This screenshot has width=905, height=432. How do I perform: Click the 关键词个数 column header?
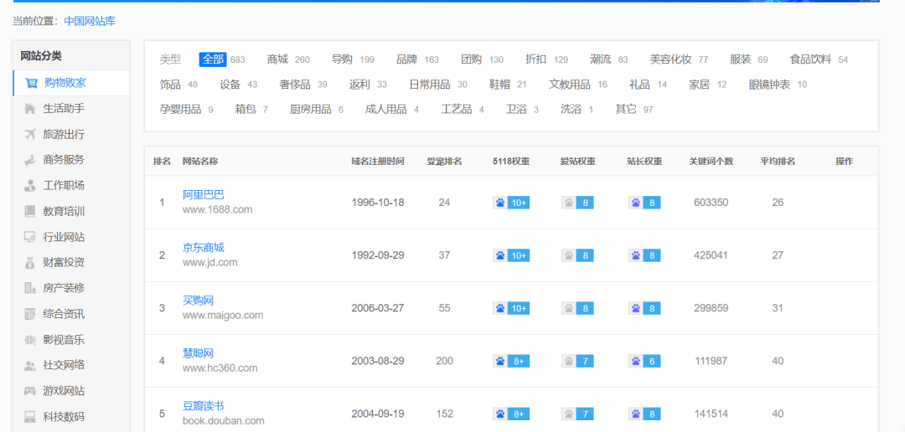pyautogui.click(x=711, y=162)
